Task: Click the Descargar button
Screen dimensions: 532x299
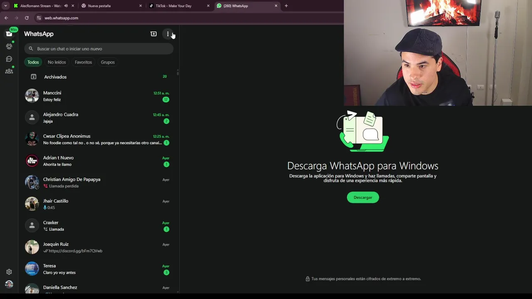Action: 363,197
